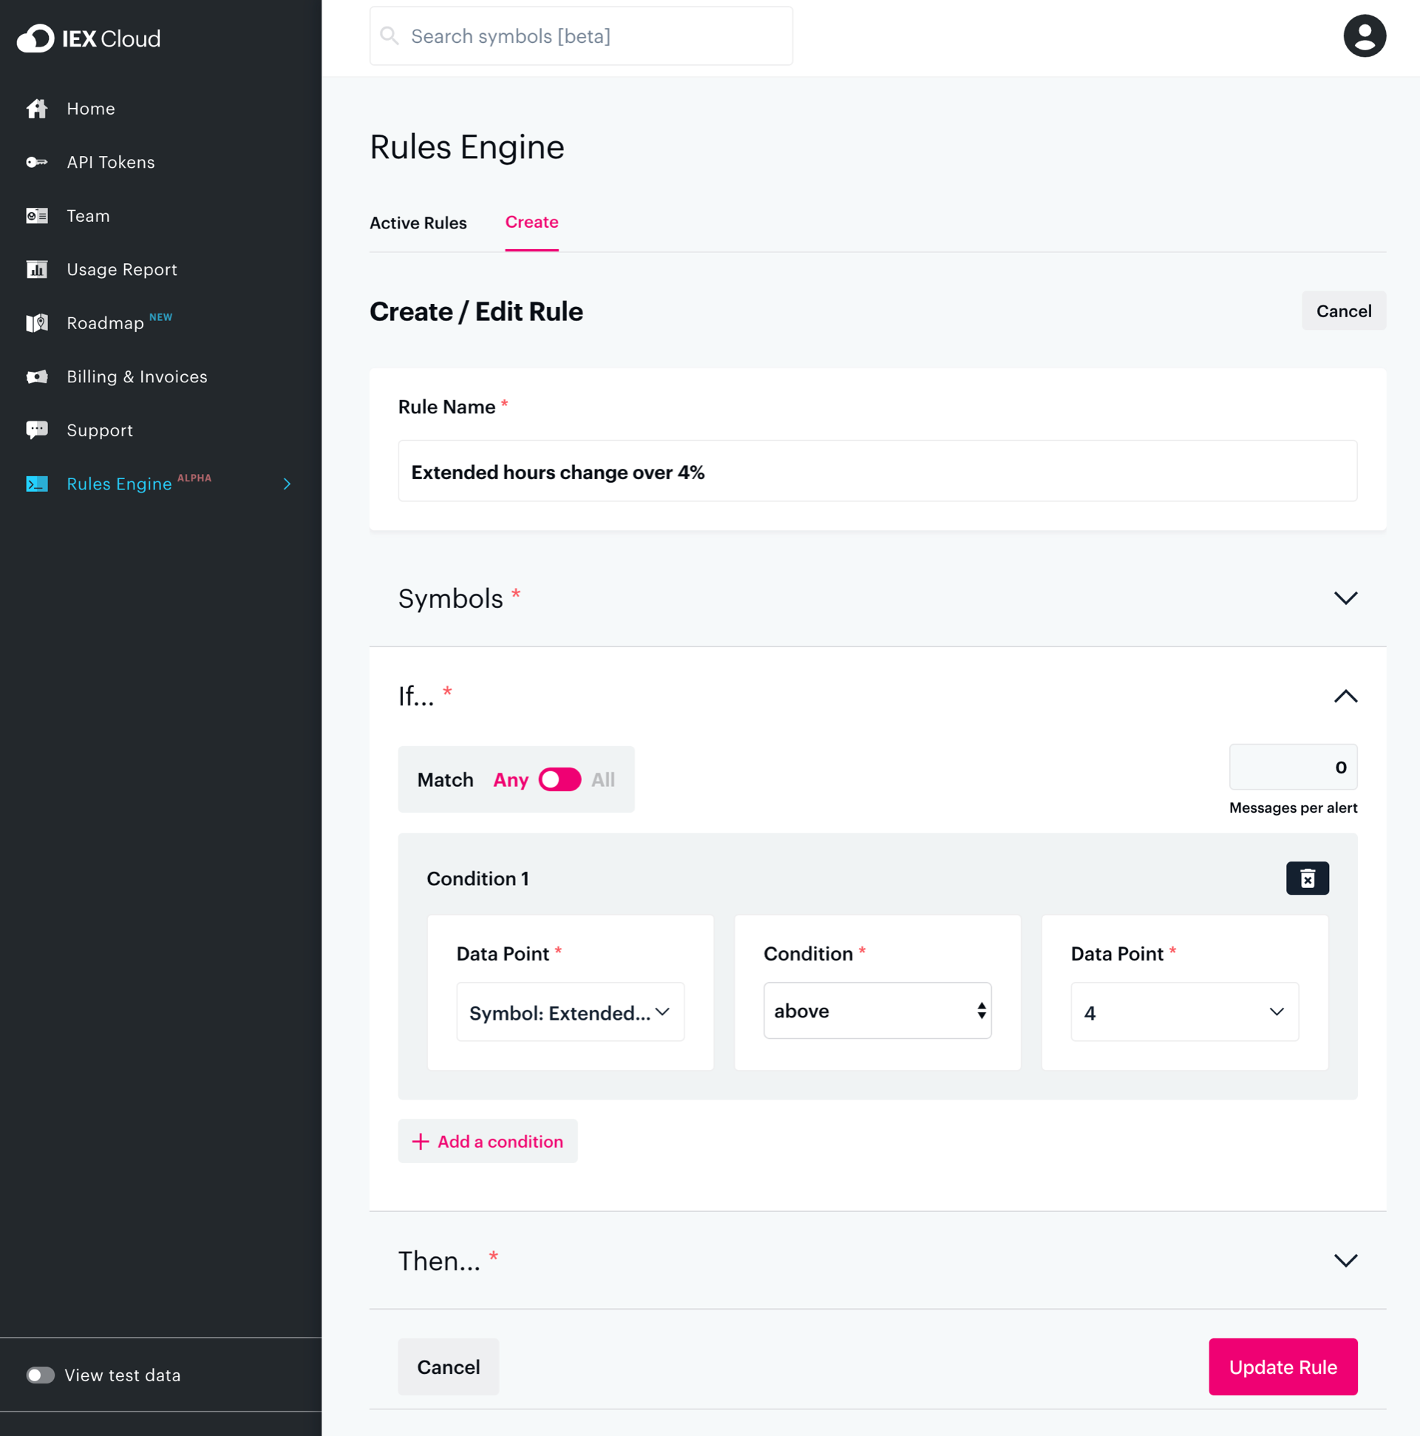
Task: Expand the Symbols section
Action: click(x=1345, y=598)
